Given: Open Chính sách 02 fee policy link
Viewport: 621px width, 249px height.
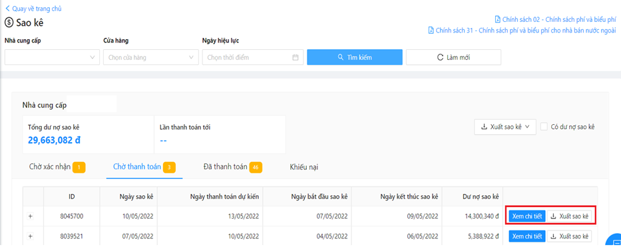Looking at the screenshot, I should (x=556, y=19).
